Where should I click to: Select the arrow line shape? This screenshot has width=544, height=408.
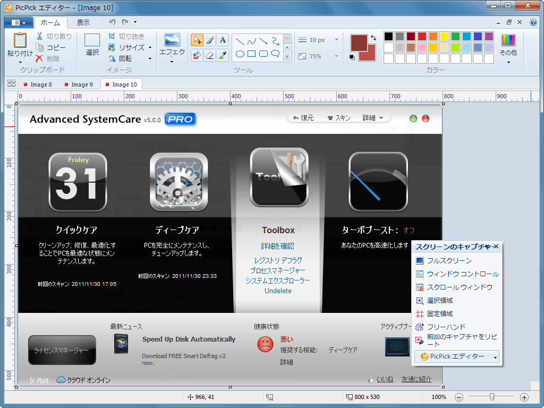(263, 41)
